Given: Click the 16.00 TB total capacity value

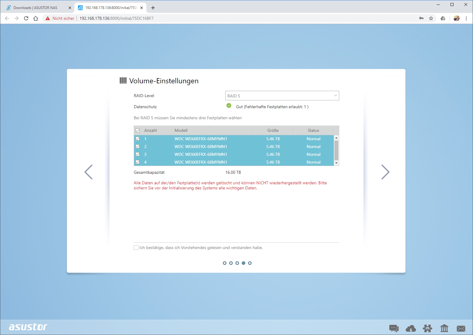Looking at the screenshot, I should [233, 172].
